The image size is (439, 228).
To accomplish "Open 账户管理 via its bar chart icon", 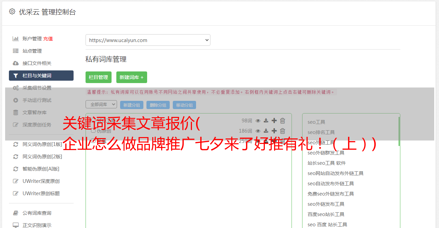I will (x=15, y=39).
